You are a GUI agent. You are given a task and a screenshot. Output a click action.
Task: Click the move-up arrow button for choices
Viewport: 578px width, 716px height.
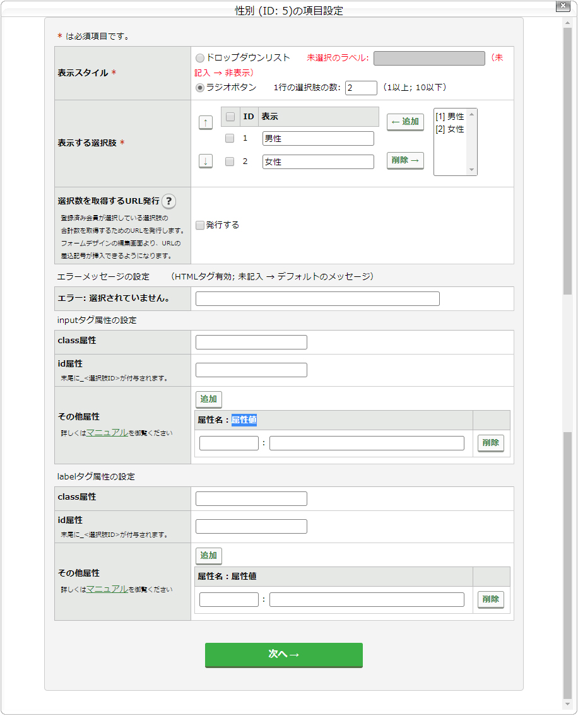[206, 122]
